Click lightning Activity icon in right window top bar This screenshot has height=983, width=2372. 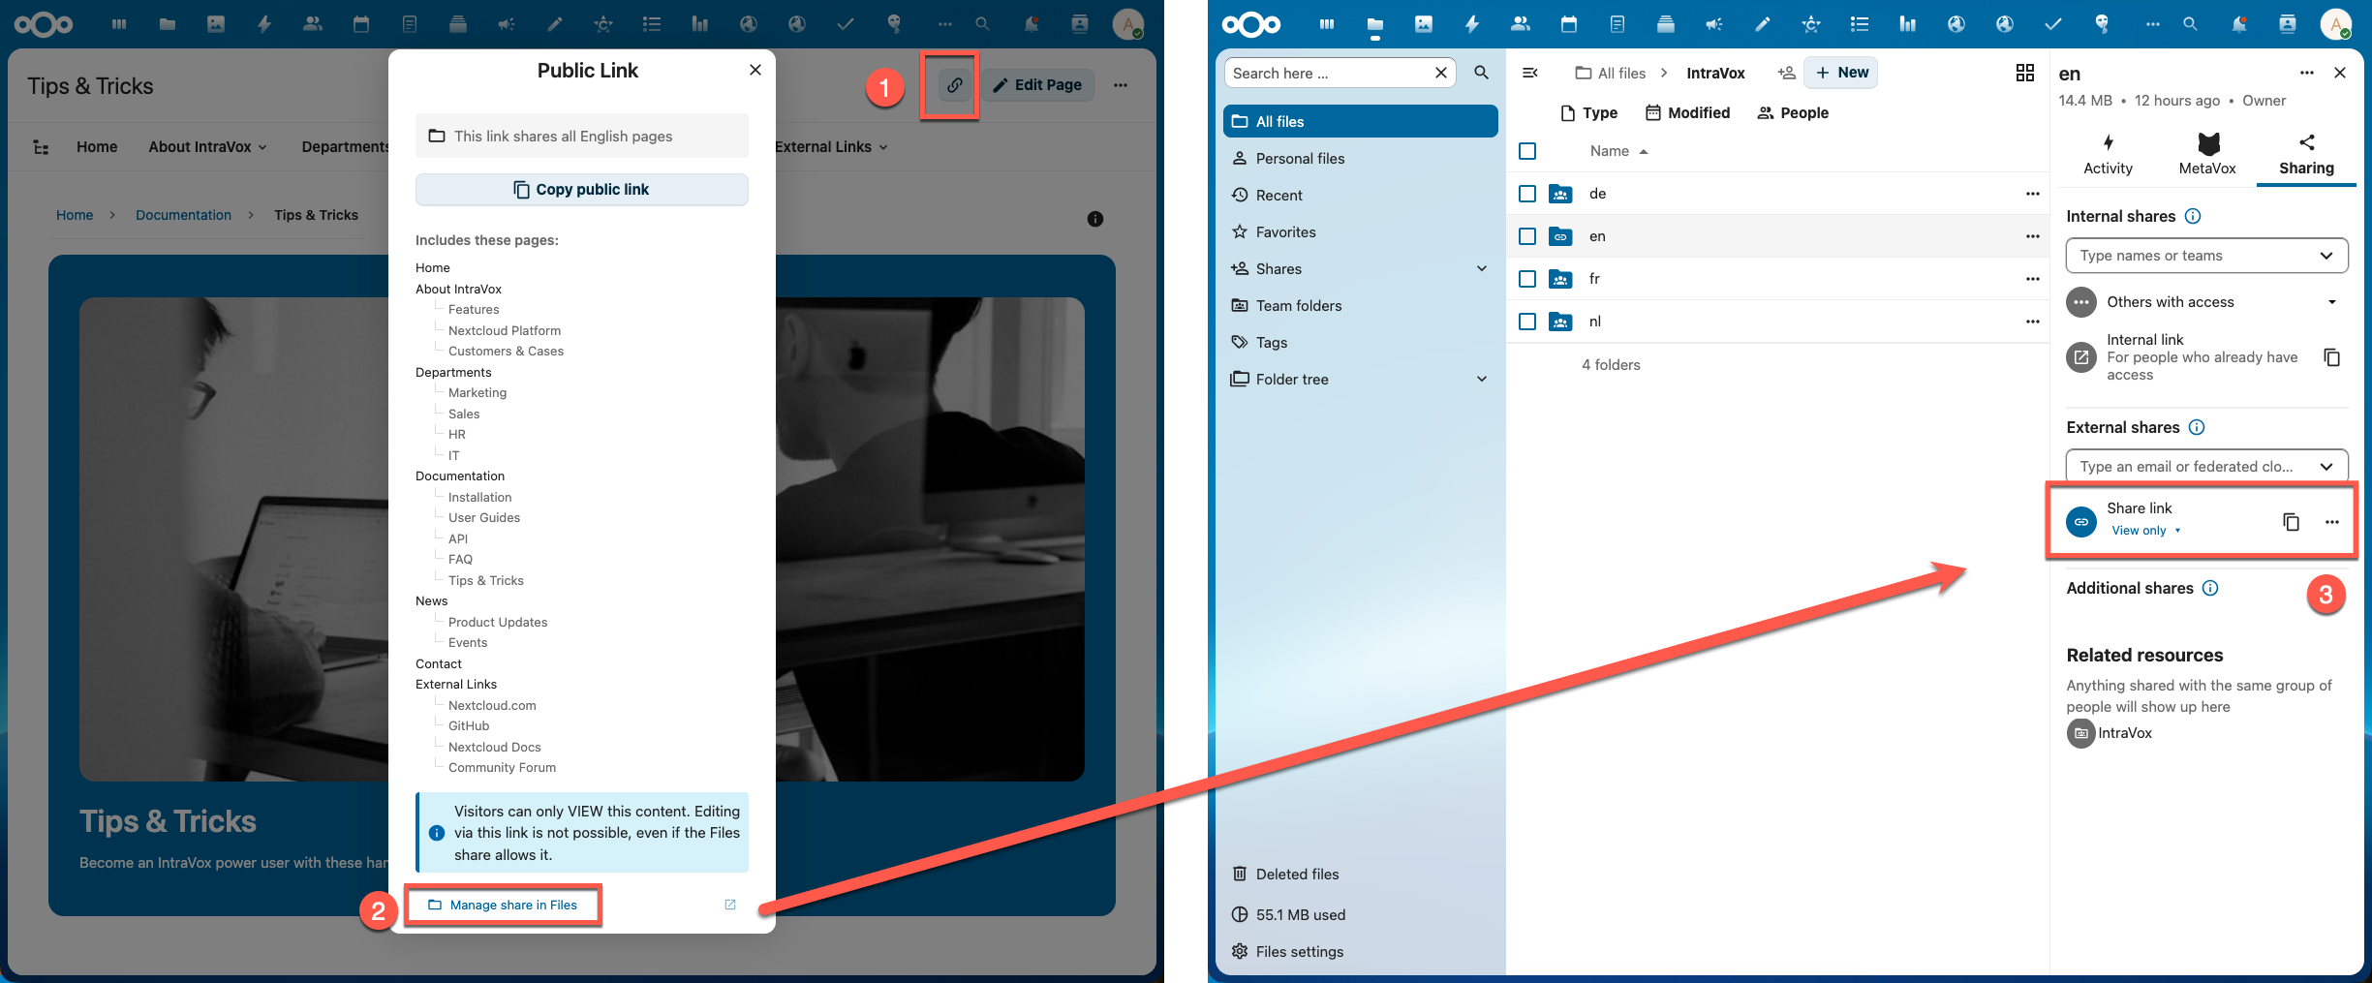coord(1472,24)
